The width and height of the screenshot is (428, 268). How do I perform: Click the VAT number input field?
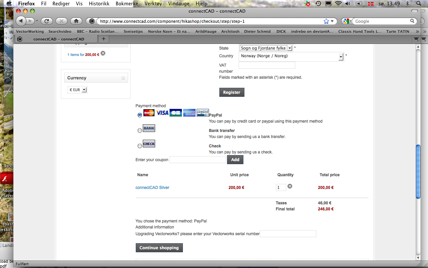[267, 65]
